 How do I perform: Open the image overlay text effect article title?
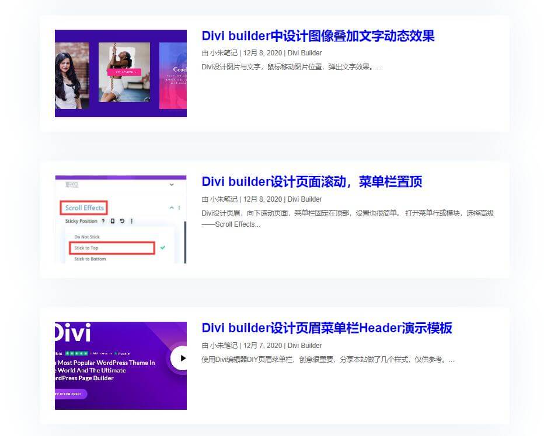coord(318,36)
